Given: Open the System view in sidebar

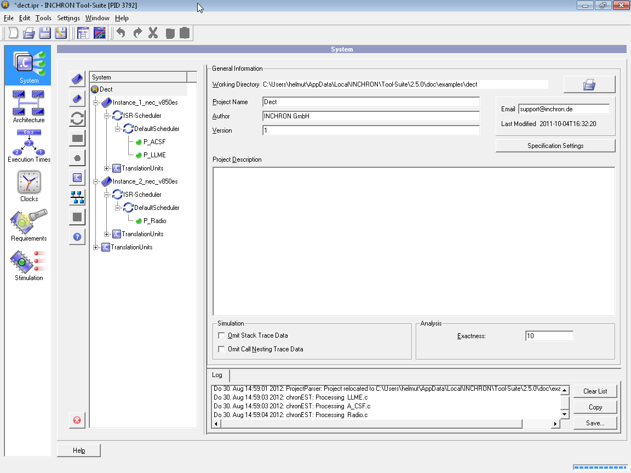Looking at the screenshot, I should (28, 66).
